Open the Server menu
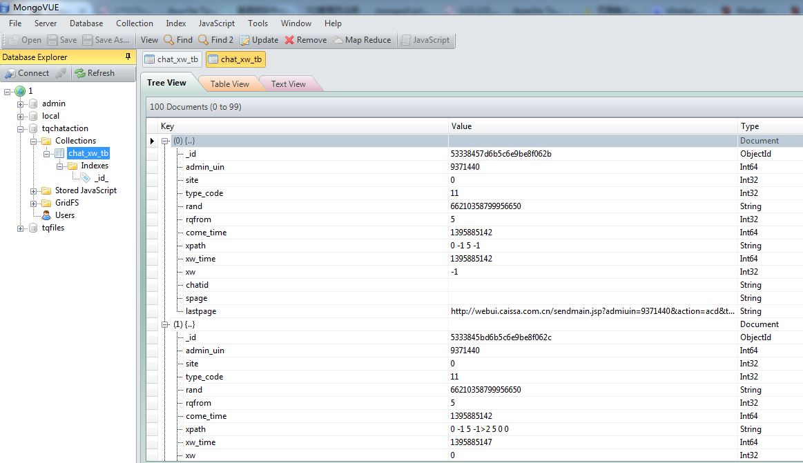Screen dimensions: 803x463 click(x=46, y=23)
